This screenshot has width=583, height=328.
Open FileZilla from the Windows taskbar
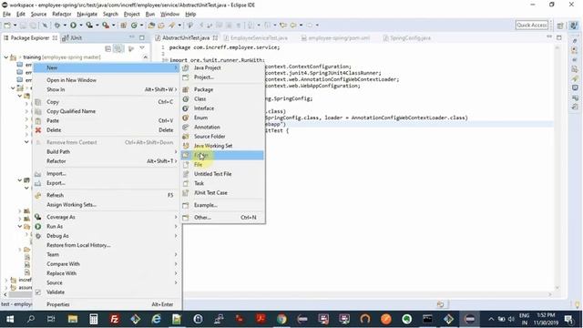pyautogui.click(x=114, y=319)
